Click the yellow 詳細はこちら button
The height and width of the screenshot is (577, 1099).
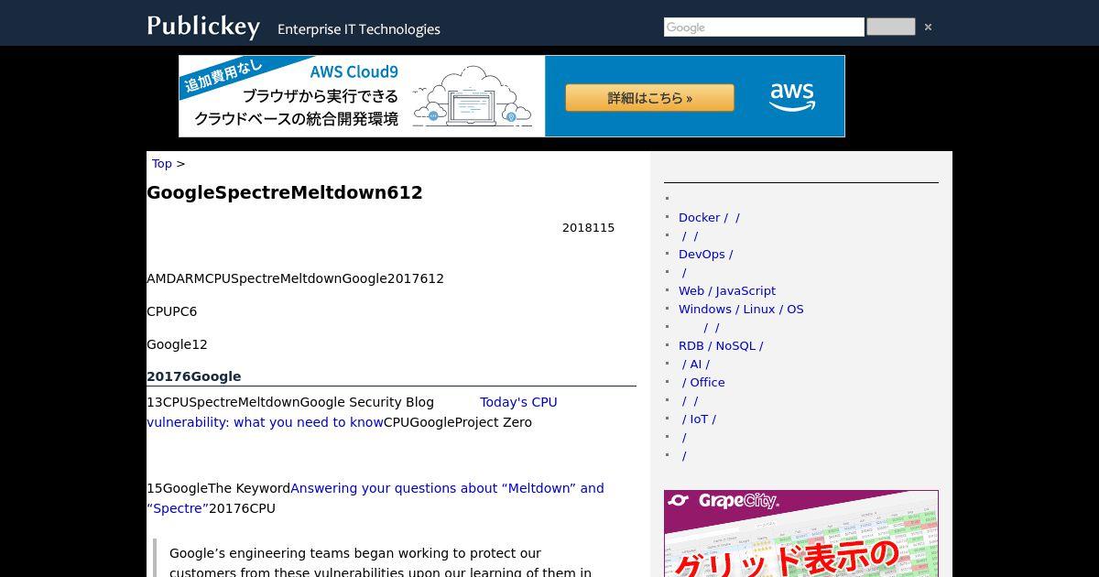pos(649,98)
